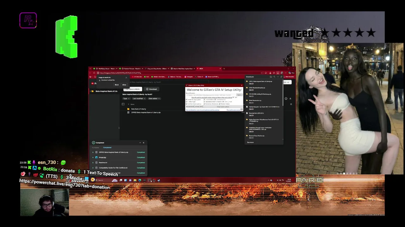
Task: Click the MEGA info circle icon
Action: point(286,99)
